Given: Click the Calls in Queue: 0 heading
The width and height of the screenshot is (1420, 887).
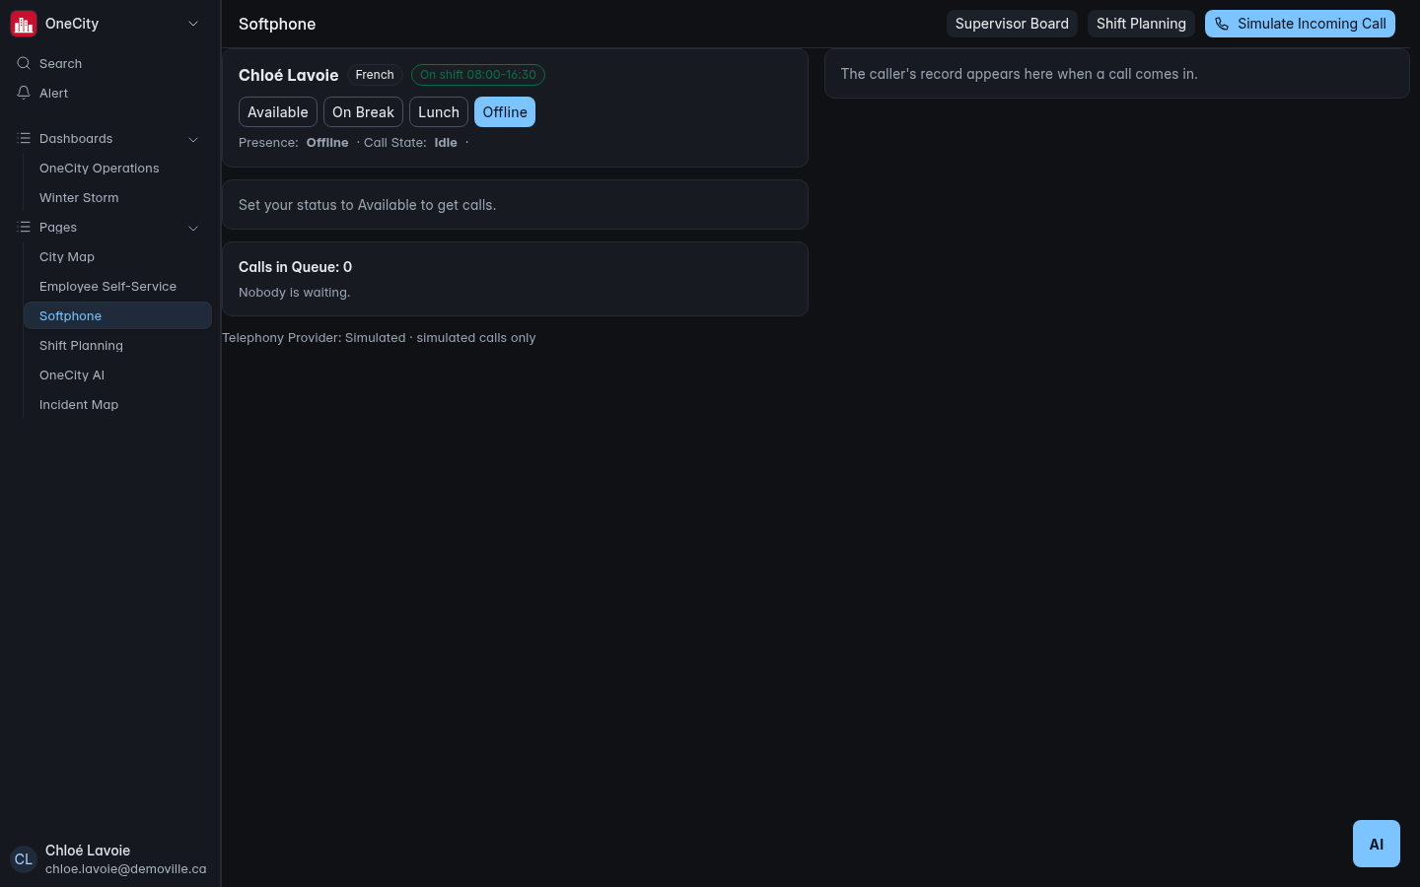Looking at the screenshot, I should click(x=295, y=267).
